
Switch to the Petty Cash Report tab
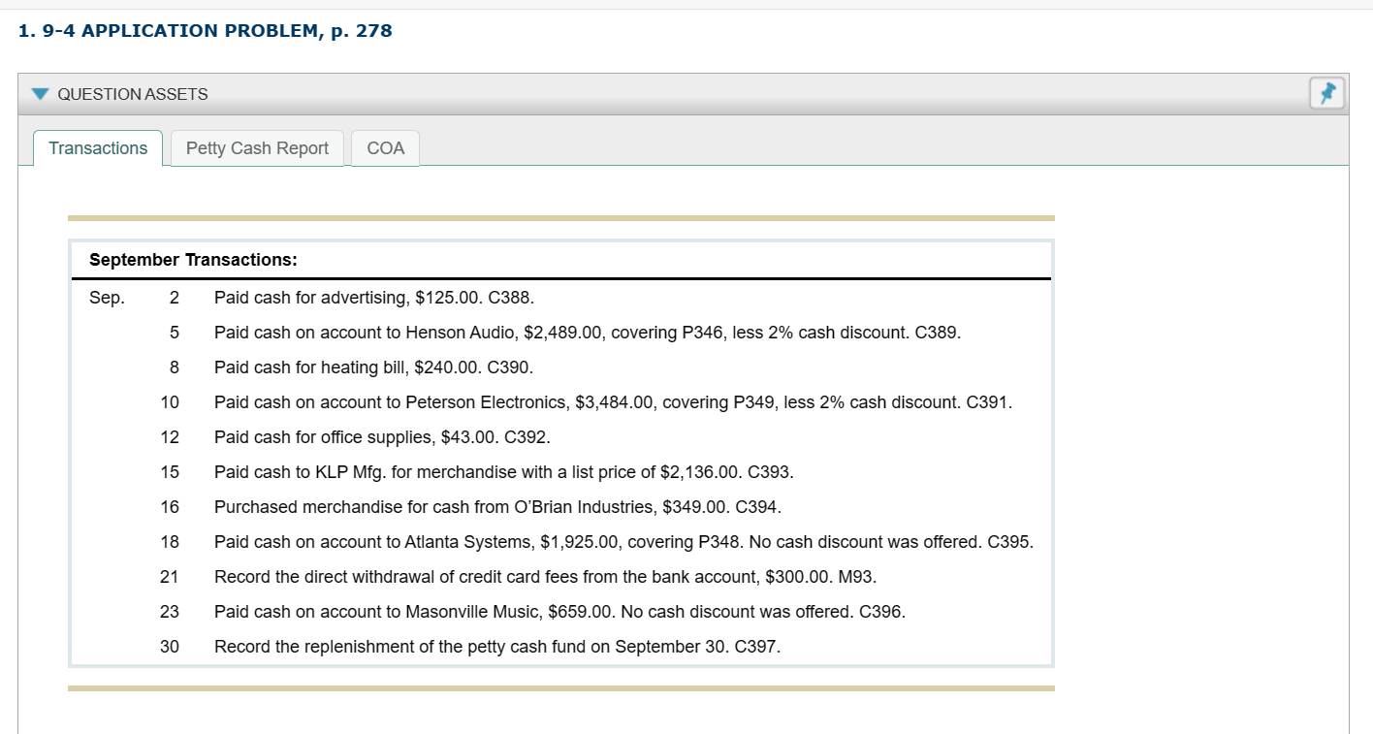(x=257, y=148)
